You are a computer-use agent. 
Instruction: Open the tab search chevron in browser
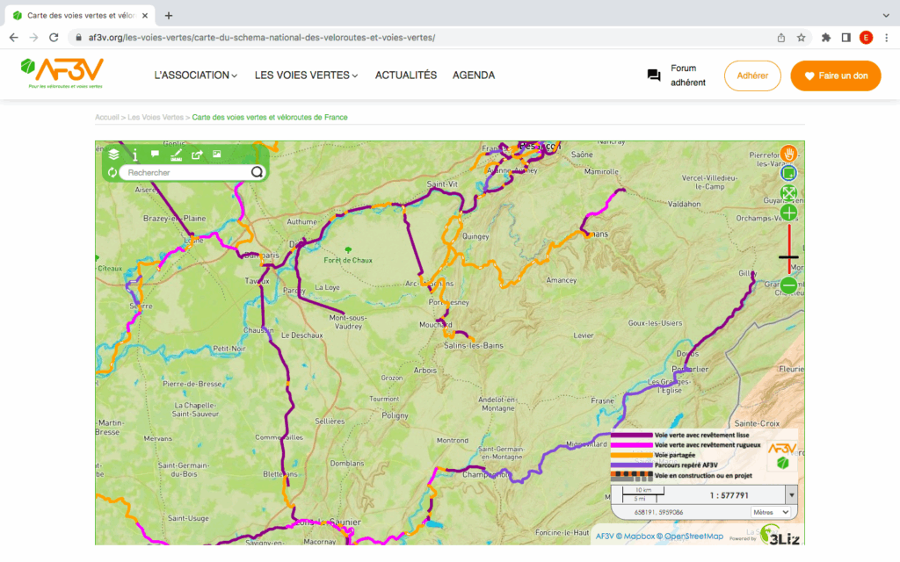click(x=886, y=16)
